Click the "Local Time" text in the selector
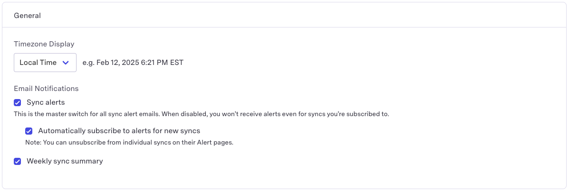Viewport: 569px width, 191px height. tap(38, 63)
